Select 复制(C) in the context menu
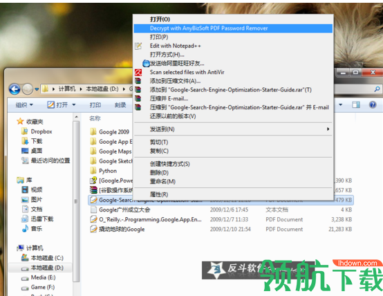The height and width of the screenshot is (296, 383). [233, 151]
